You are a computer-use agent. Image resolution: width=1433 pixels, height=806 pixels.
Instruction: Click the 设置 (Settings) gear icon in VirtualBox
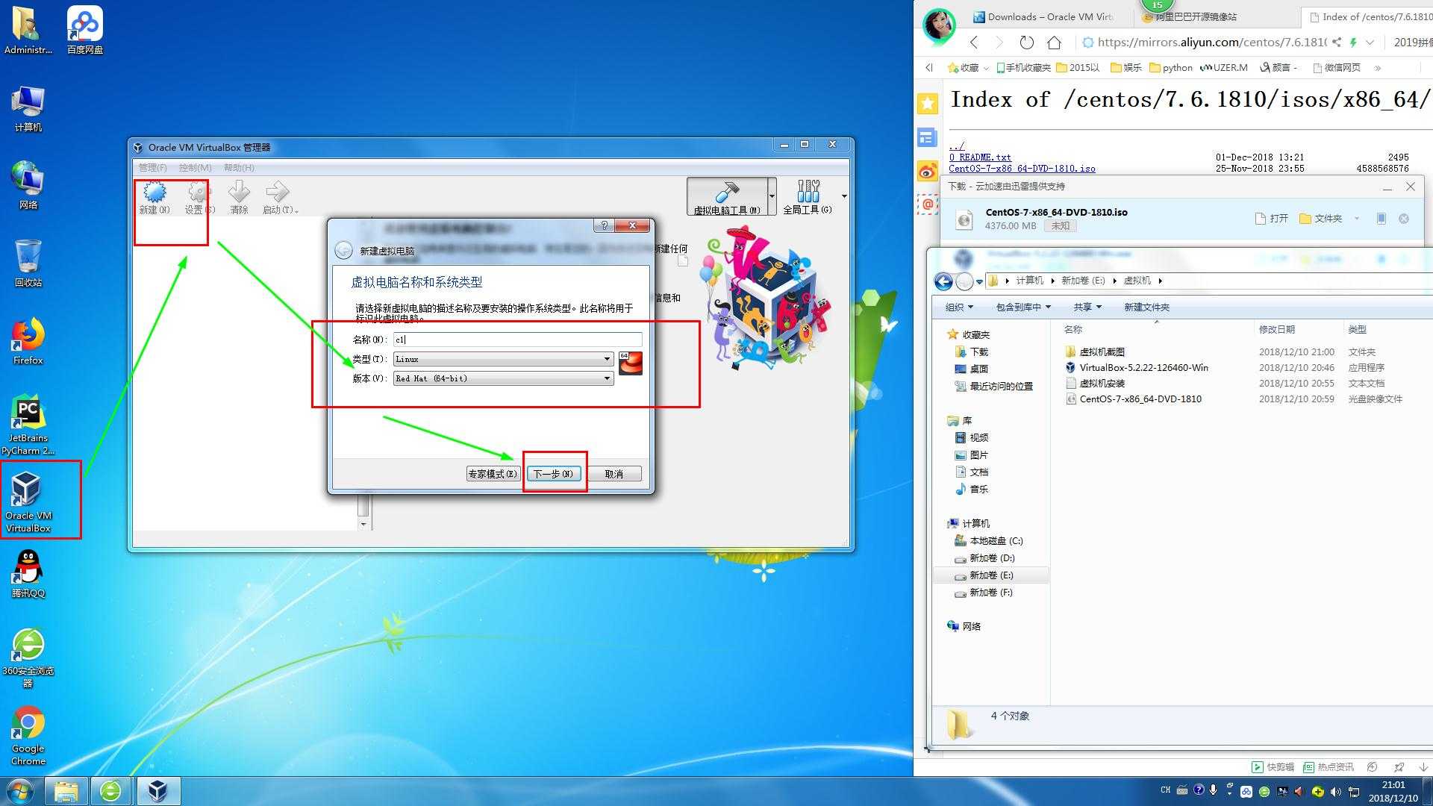click(199, 193)
